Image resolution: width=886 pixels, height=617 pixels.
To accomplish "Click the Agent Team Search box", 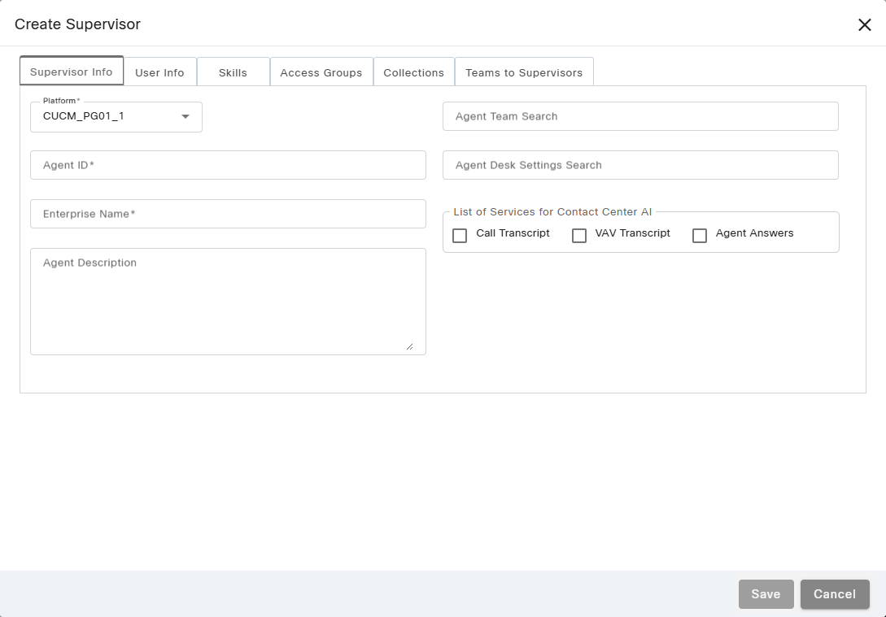I will (640, 116).
